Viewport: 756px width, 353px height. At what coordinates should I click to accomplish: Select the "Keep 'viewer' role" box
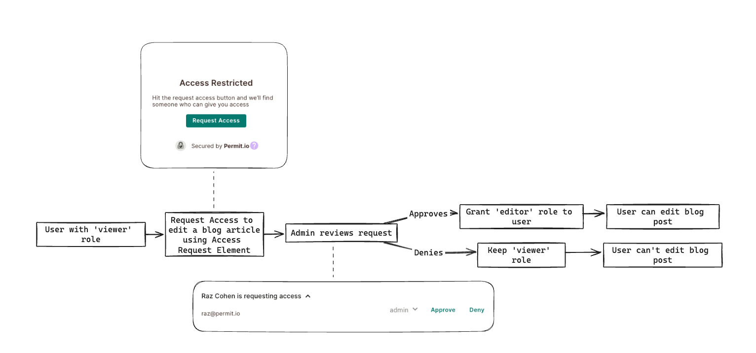[x=521, y=255]
